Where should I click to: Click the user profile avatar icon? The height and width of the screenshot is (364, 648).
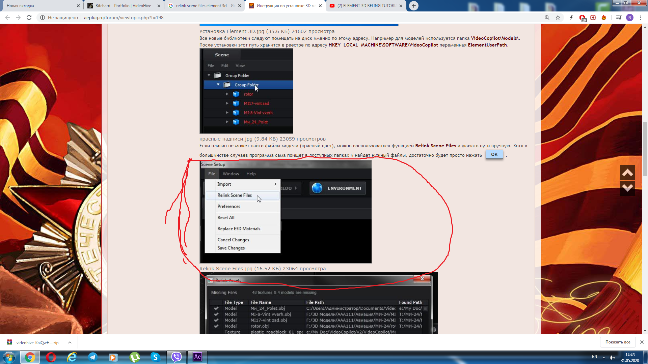tap(629, 18)
